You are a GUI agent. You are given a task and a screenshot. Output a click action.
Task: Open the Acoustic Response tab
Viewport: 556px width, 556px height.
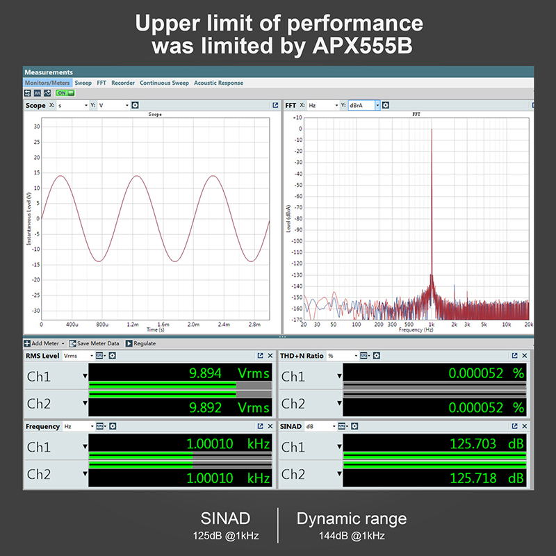point(218,83)
